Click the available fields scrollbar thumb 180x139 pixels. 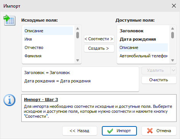pyautogui.click(x=172, y=35)
